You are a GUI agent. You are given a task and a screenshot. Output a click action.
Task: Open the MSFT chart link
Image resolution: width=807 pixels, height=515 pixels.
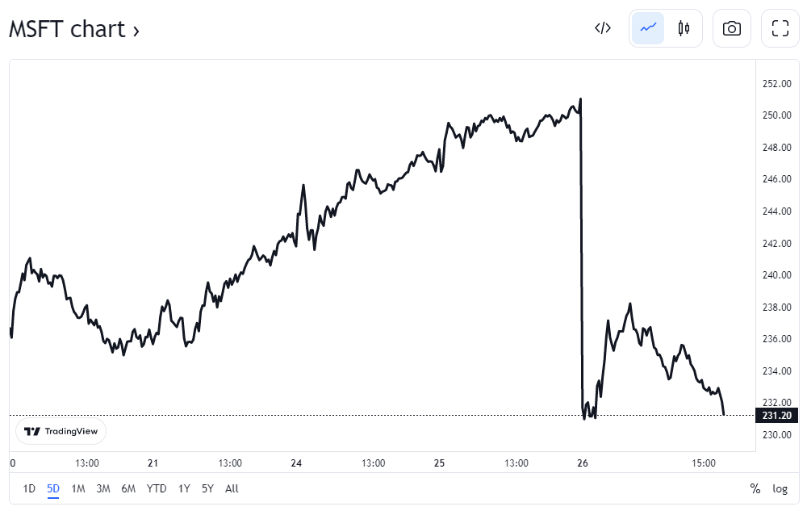[x=74, y=29]
